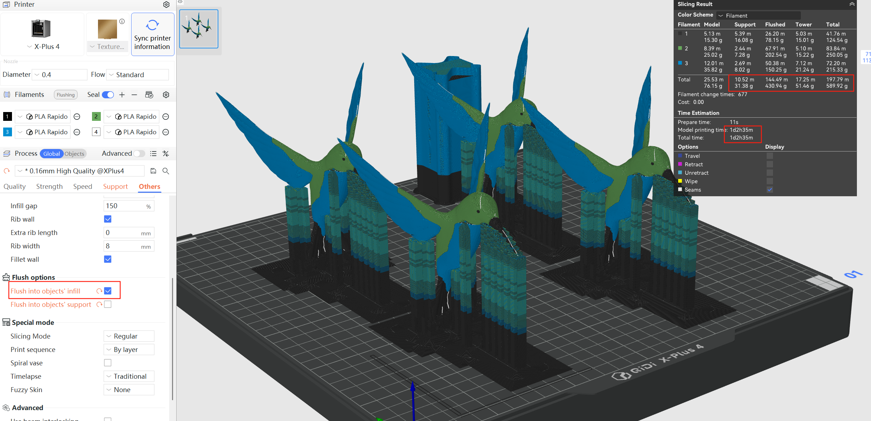Search process settings with the magnifier icon
The width and height of the screenshot is (871, 421).
click(x=166, y=171)
